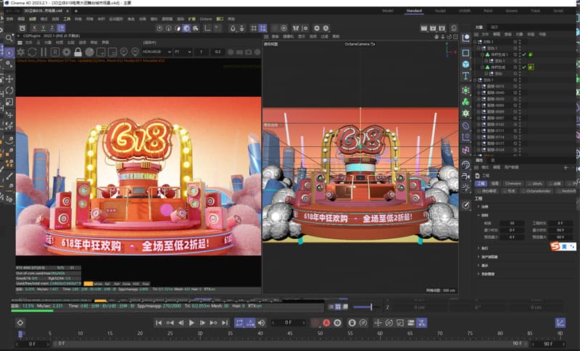Viewport: 580px width, 351px height.
Task: Click the Light object icon in palette
Action: [x=465, y=188]
